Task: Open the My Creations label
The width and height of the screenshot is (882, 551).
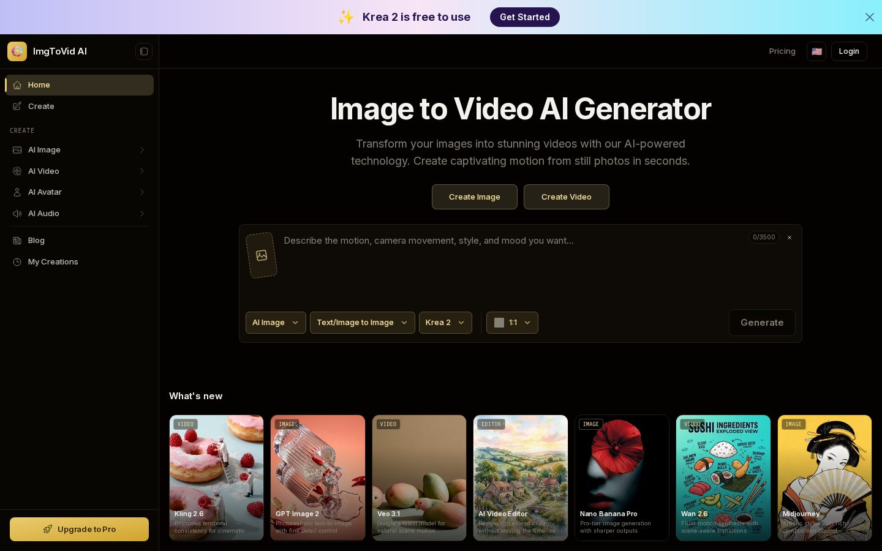Action: tap(53, 262)
